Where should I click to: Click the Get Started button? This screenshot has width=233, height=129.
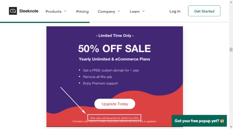point(204,11)
